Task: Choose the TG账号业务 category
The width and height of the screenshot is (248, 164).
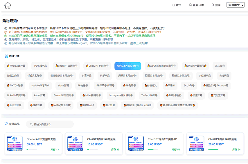Action: (x=174, y=96)
